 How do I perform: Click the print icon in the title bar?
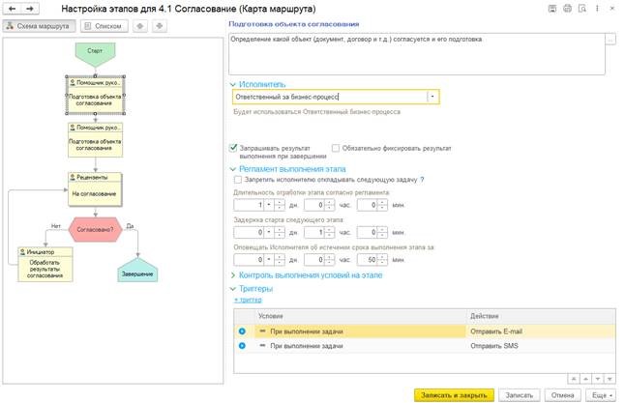coord(566,8)
